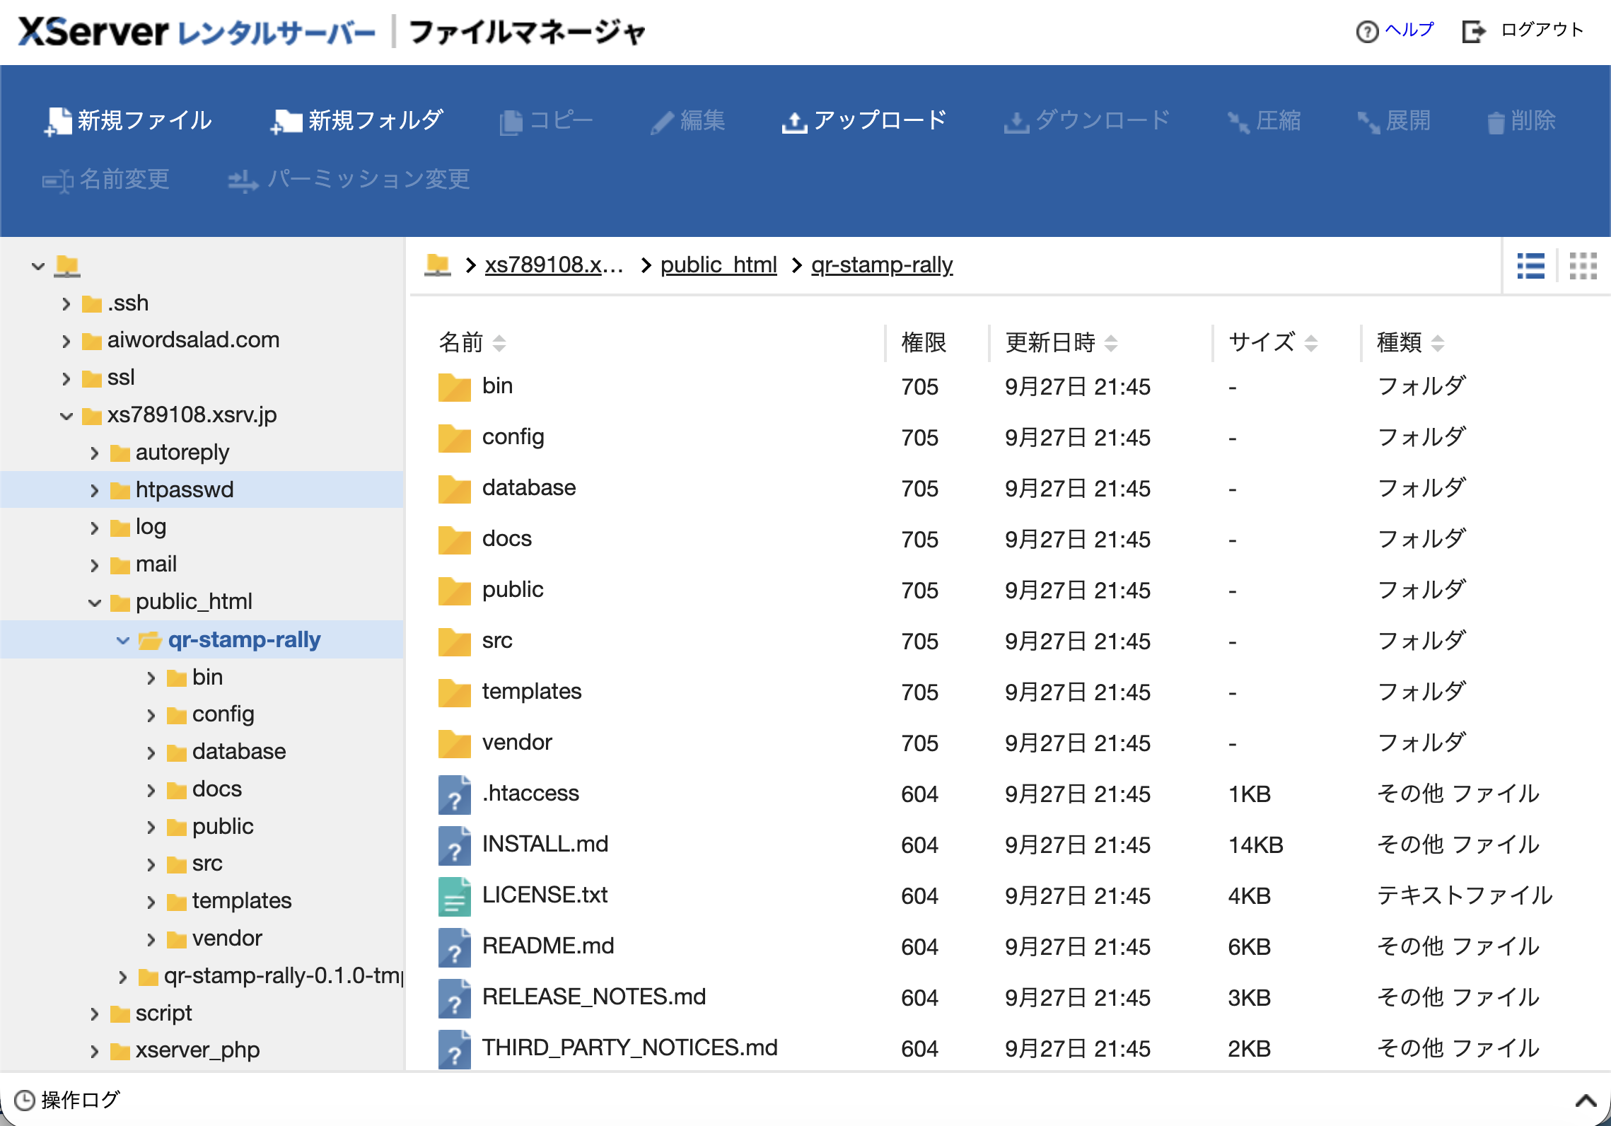Collapse the public_html tree node

pyautogui.click(x=95, y=603)
